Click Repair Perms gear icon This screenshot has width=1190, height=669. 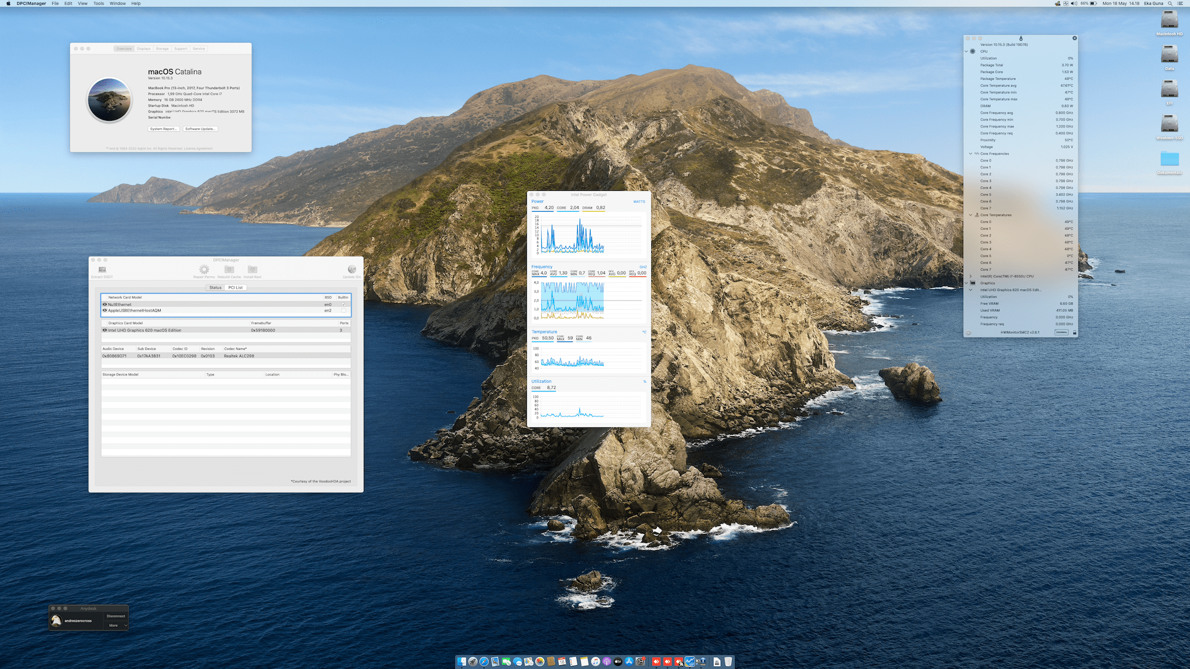(x=204, y=269)
